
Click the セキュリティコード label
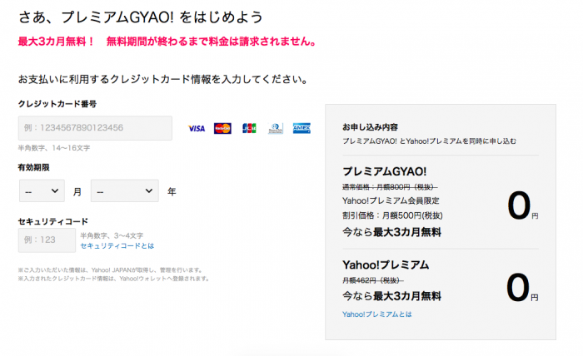click(53, 221)
